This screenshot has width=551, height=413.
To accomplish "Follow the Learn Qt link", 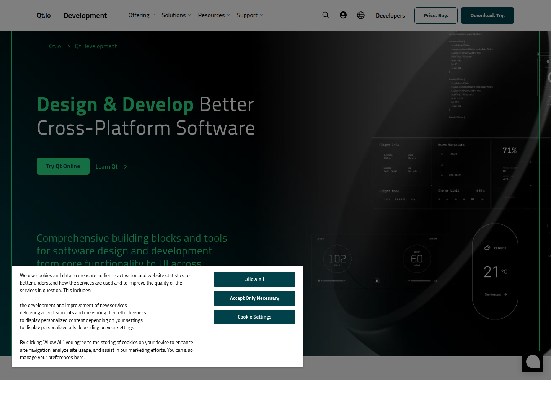I will pos(111,167).
